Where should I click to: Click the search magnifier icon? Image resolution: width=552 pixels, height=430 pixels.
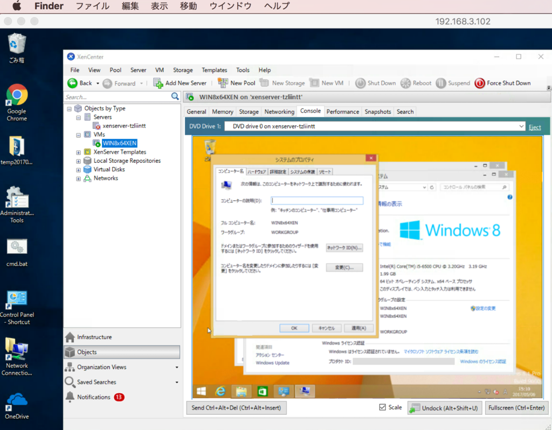[x=175, y=96]
